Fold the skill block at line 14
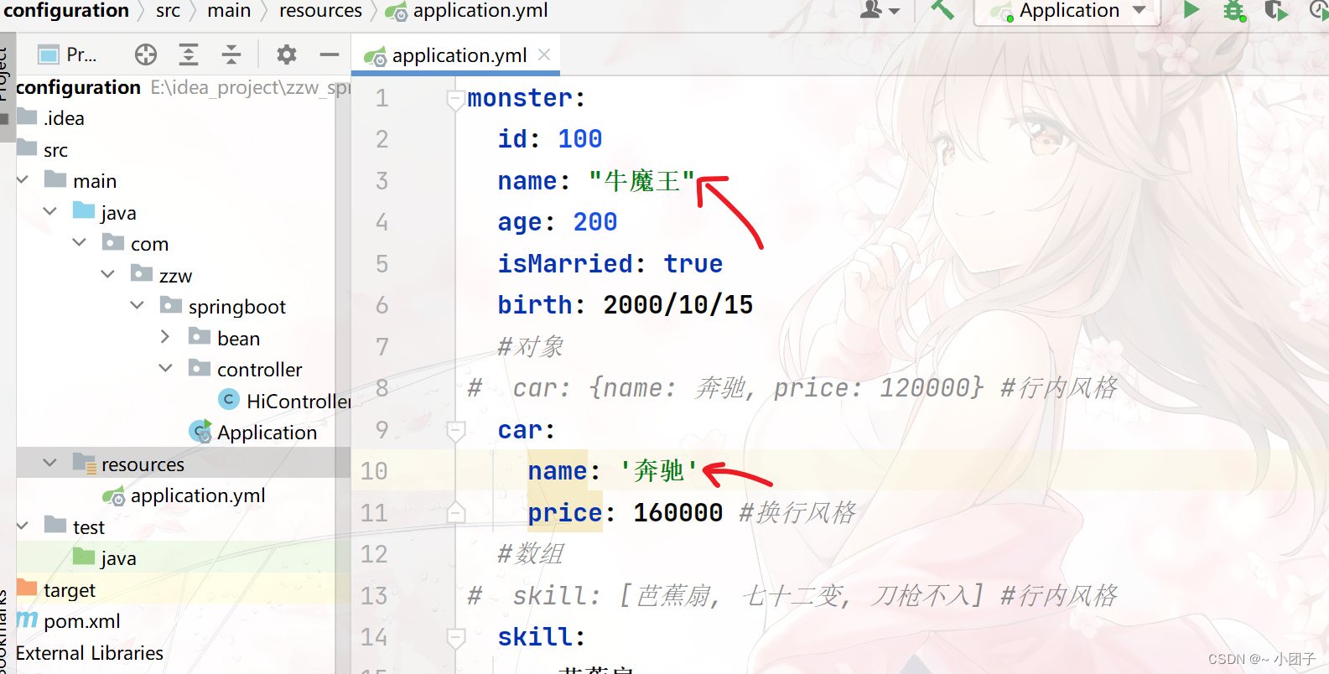1329x674 pixels. [x=455, y=638]
